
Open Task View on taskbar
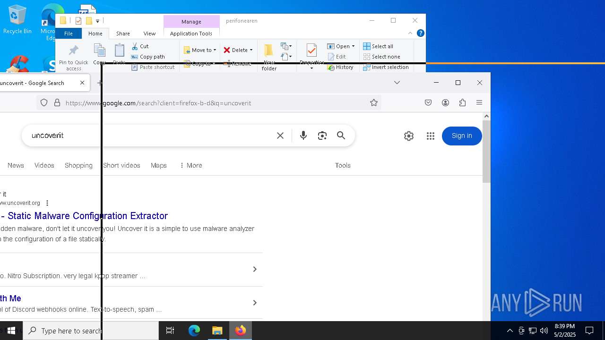point(170,331)
